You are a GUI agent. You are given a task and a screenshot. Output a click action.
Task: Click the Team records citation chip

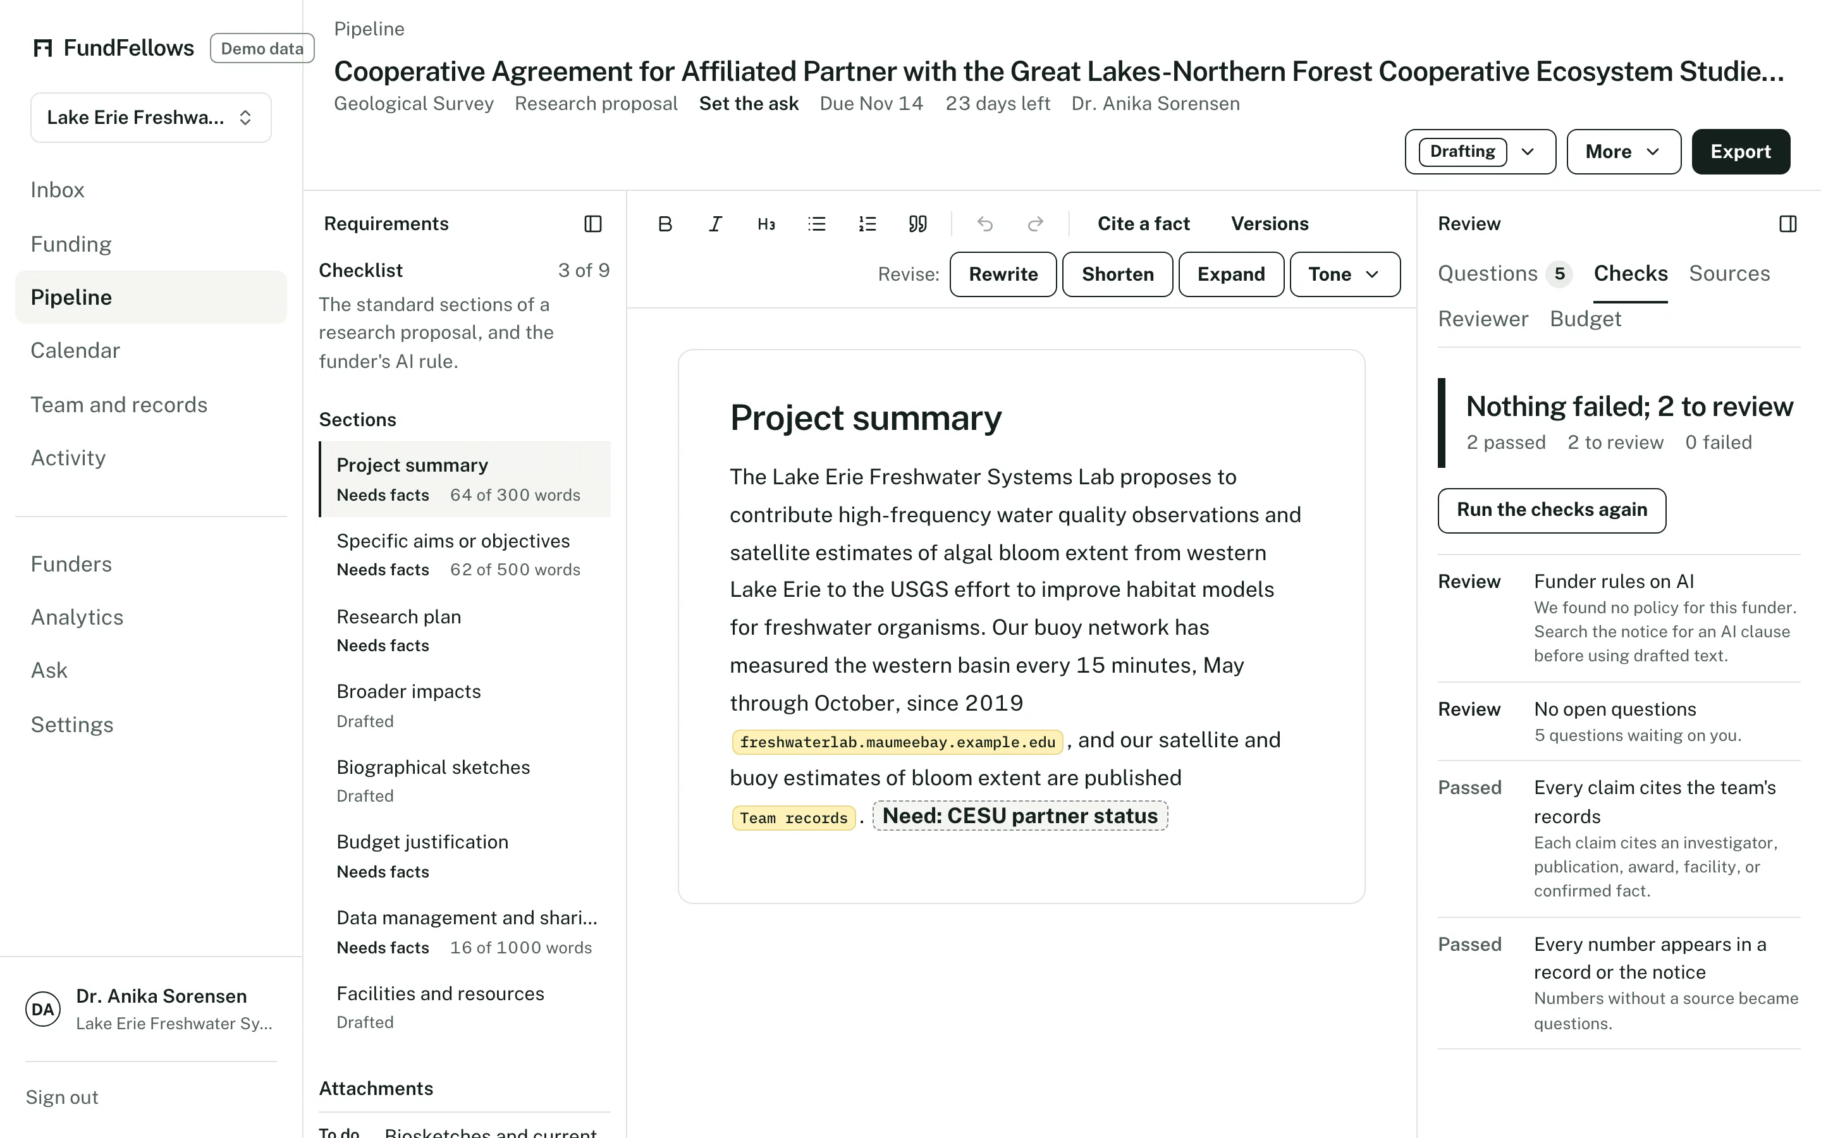coord(793,818)
